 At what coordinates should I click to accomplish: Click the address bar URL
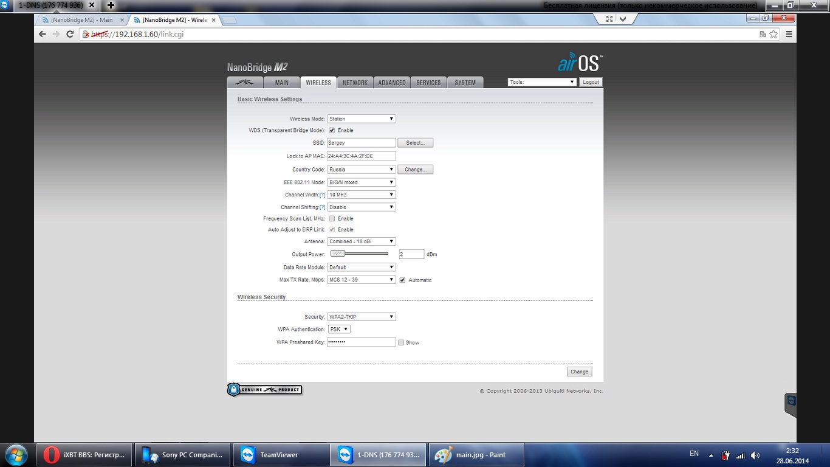(x=137, y=34)
